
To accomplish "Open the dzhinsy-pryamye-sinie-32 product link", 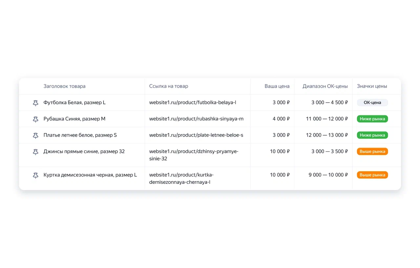I will click(x=194, y=155).
